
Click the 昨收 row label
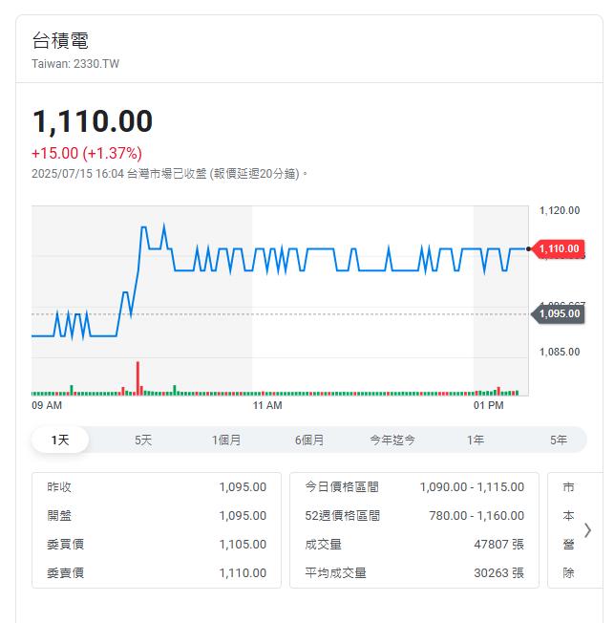(x=59, y=486)
